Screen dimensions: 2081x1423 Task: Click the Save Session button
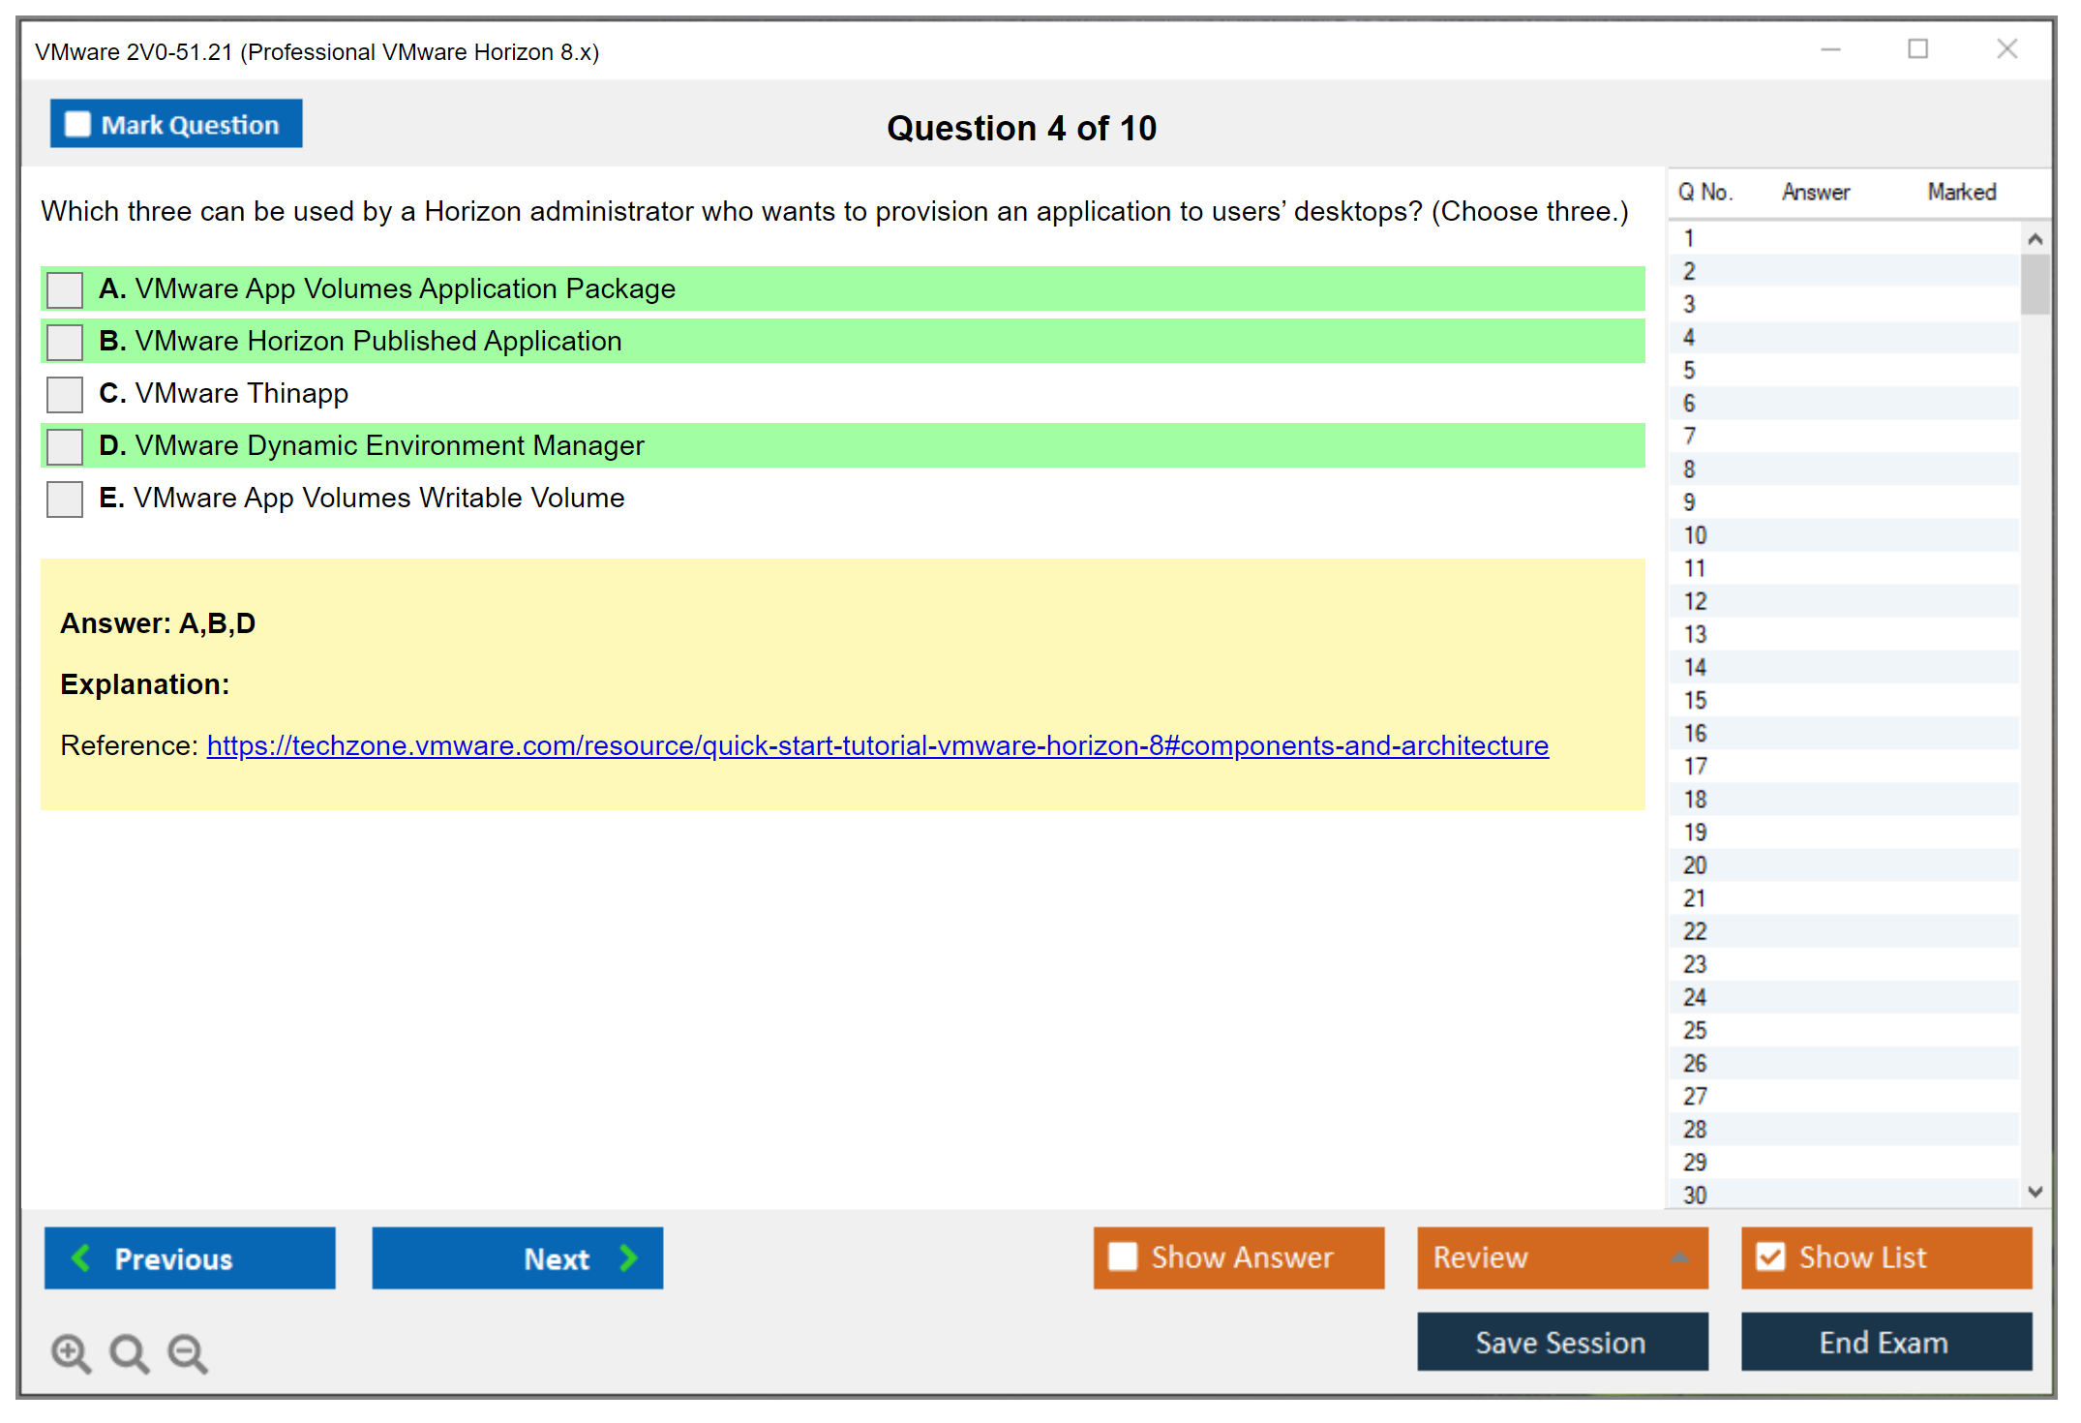[1561, 1342]
